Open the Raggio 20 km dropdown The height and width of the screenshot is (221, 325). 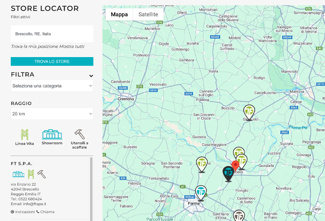52,114
